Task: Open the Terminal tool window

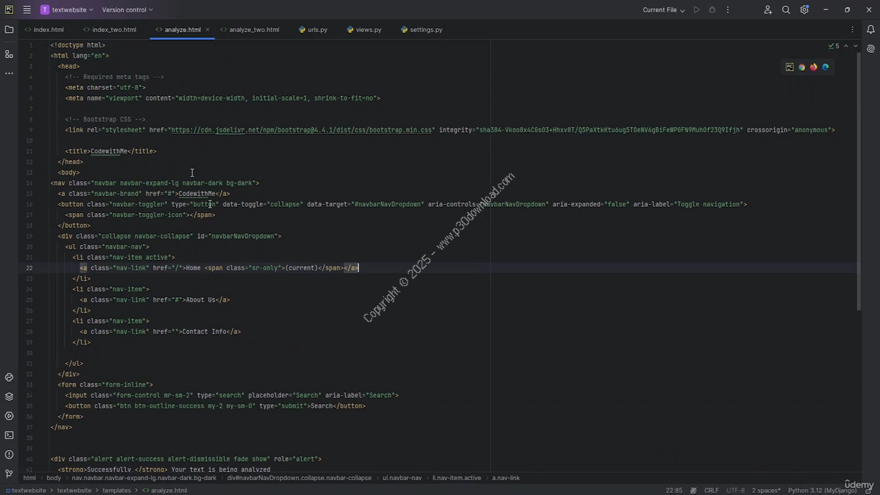Action: pyautogui.click(x=9, y=435)
